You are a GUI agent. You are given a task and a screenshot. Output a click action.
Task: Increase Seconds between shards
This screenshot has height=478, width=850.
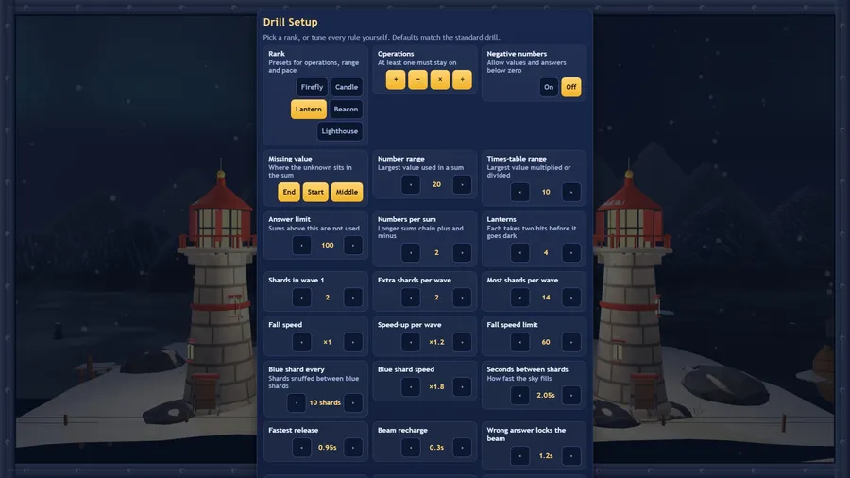click(x=571, y=395)
